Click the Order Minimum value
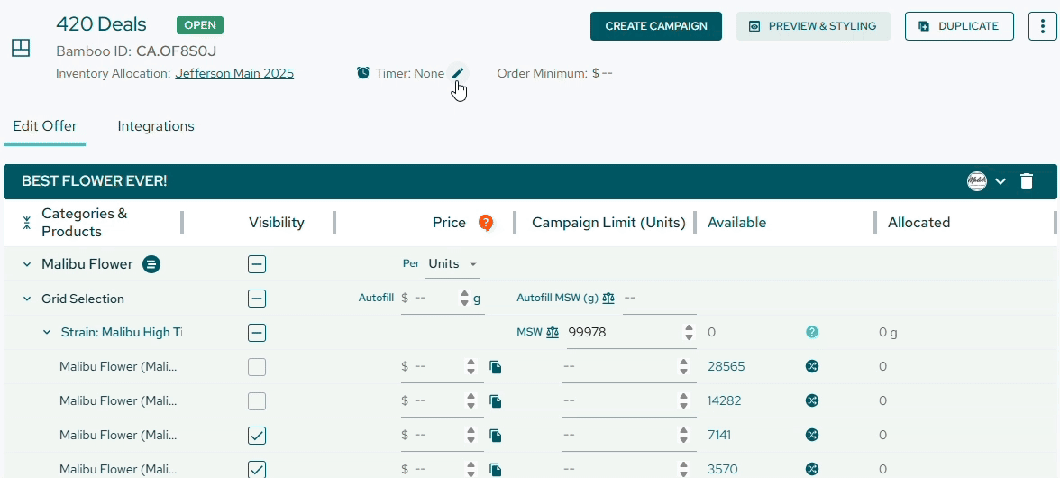Screen dimensions: 1060x478 (602, 73)
